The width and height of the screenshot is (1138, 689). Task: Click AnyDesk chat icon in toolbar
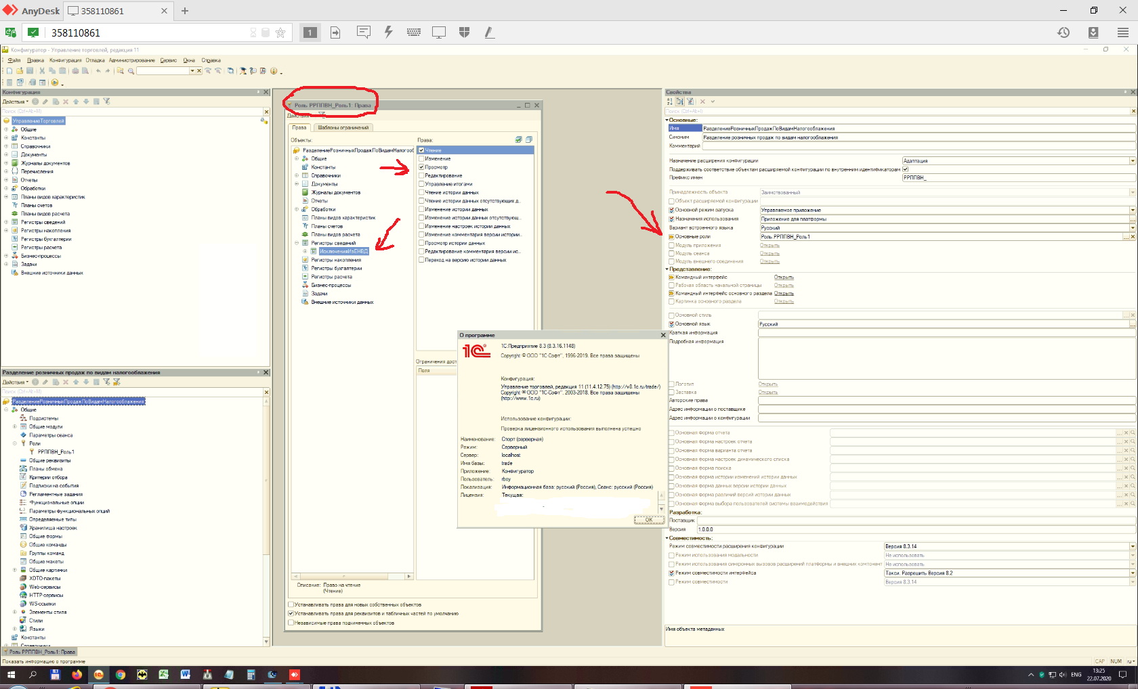[364, 32]
